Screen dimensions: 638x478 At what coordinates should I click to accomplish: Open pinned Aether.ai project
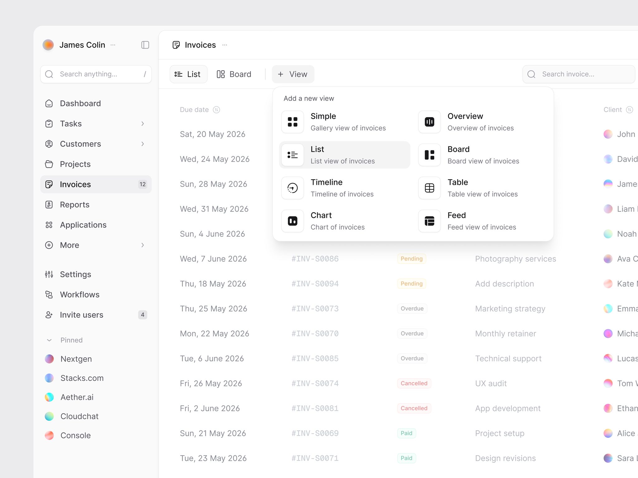[x=69, y=397]
